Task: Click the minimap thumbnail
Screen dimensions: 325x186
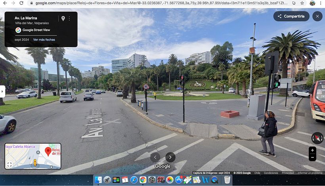Action: pyautogui.click(x=33, y=156)
